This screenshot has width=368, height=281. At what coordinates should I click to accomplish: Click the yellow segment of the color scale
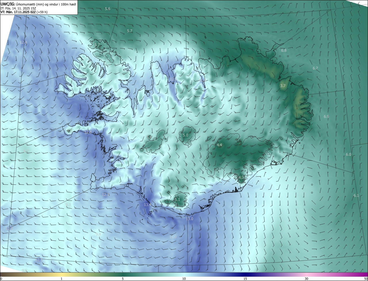pos(62,274)
